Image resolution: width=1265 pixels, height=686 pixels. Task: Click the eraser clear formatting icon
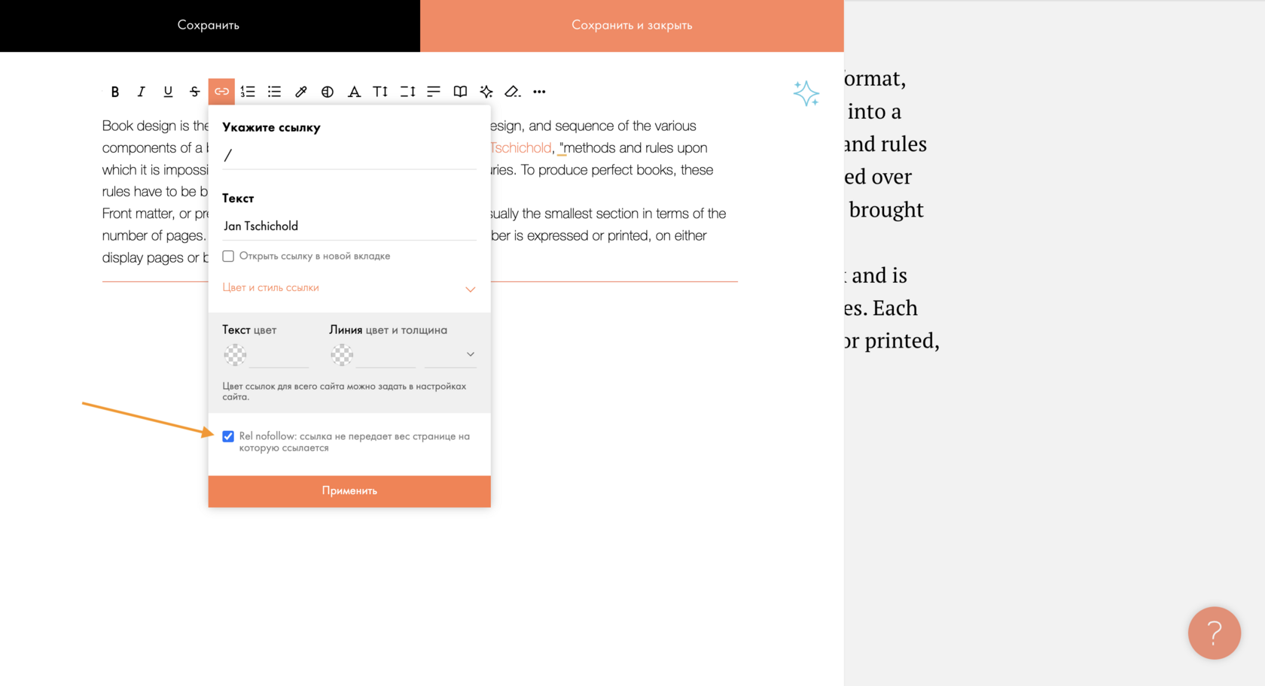(x=512, y=92)
